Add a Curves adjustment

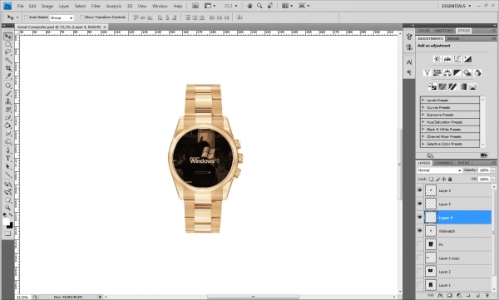(457, 59)
